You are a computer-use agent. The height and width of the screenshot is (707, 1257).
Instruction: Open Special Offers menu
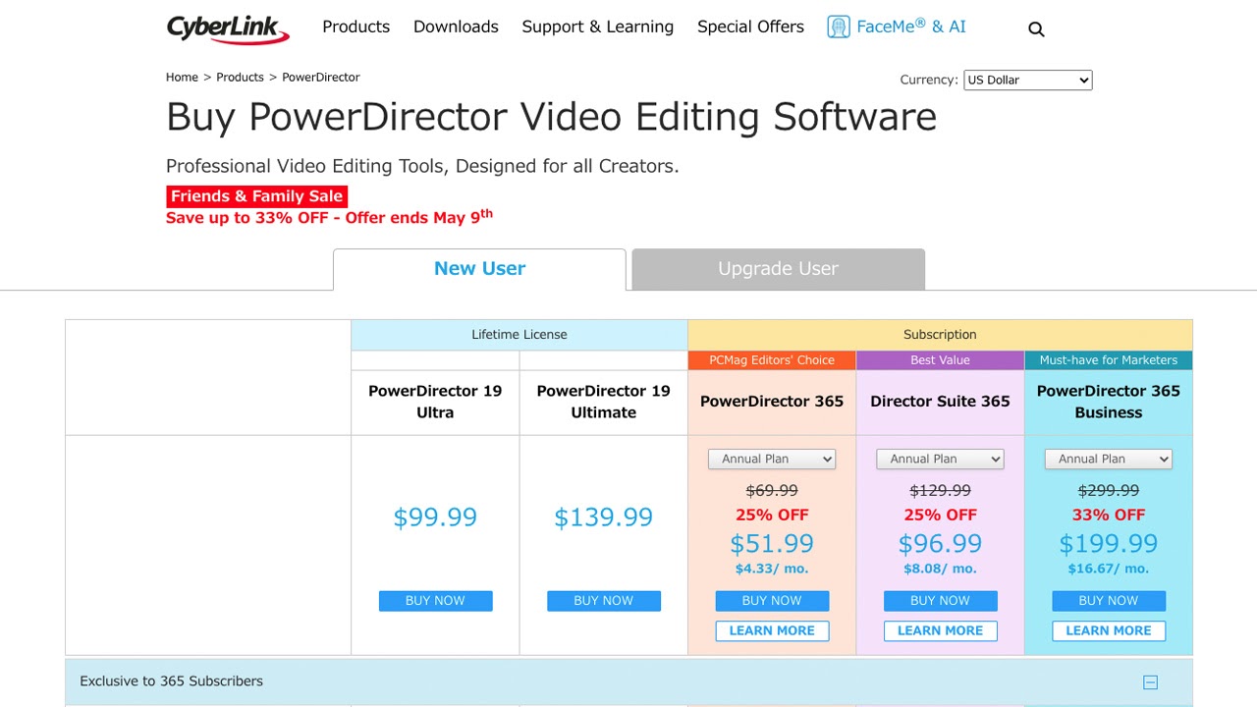[750, 27]
